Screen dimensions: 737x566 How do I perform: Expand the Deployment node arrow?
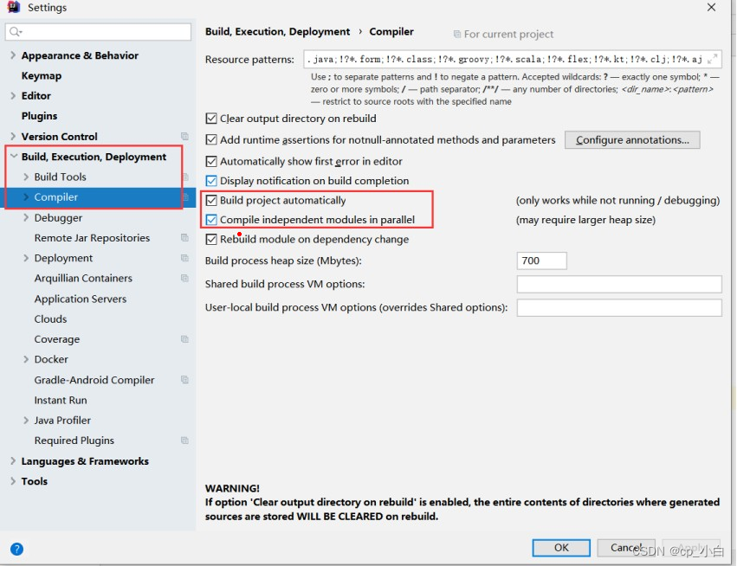point(26,258)
